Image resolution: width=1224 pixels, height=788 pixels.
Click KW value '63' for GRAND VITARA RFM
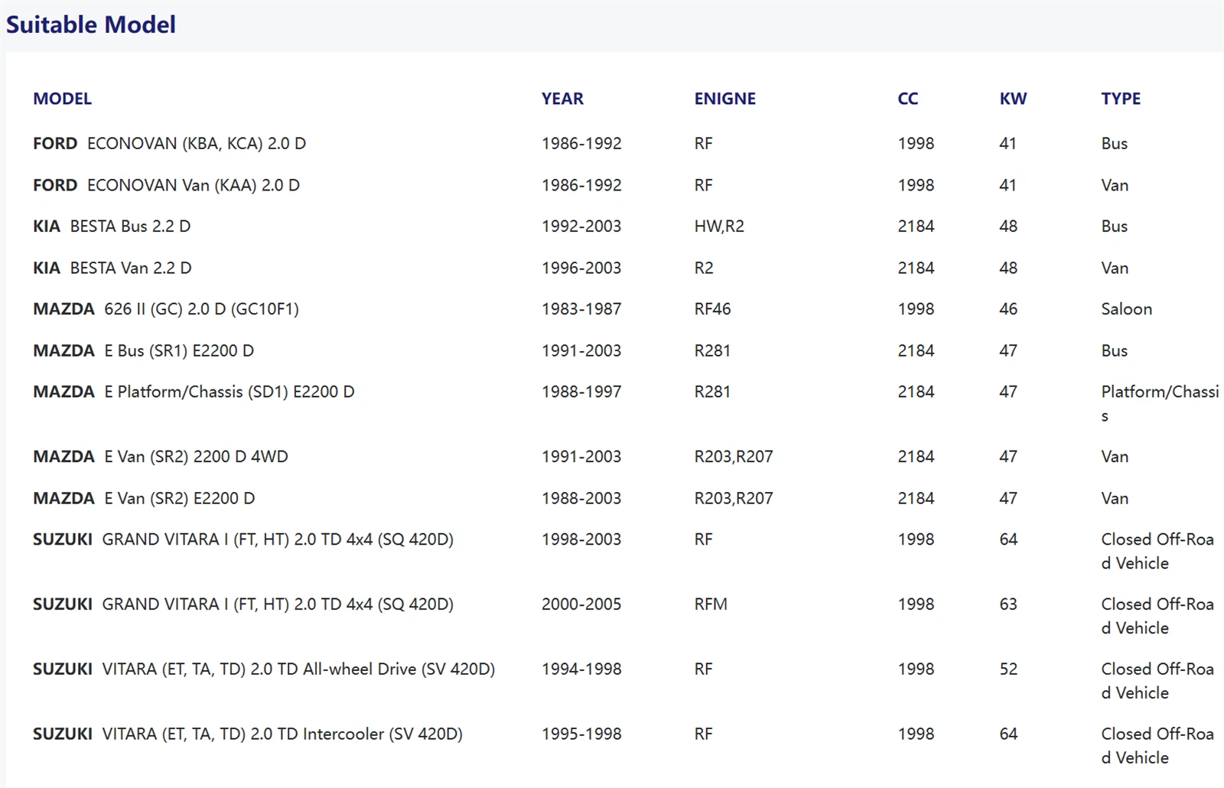pyautogui.click(x=1008, y=604)
